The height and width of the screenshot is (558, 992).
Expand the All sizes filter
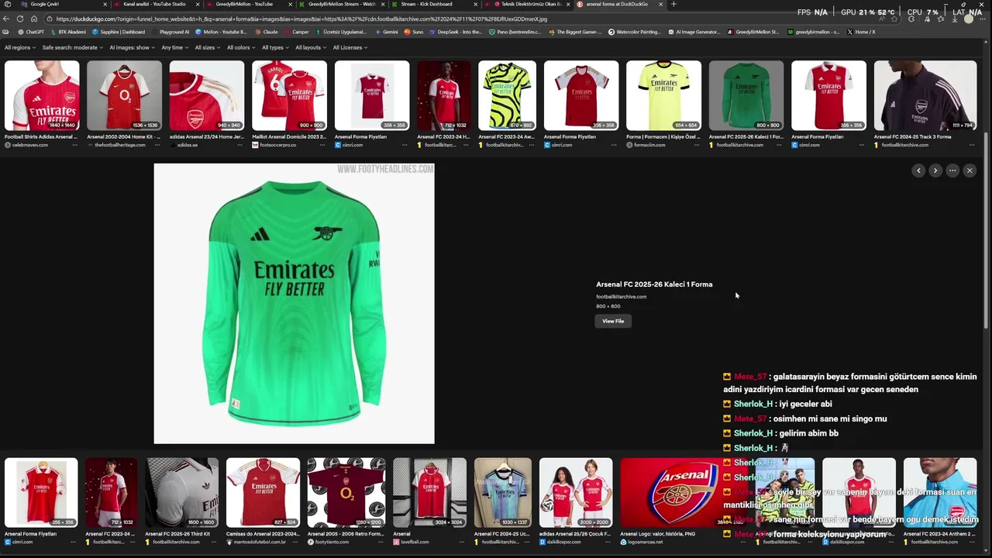click(207, 47)
